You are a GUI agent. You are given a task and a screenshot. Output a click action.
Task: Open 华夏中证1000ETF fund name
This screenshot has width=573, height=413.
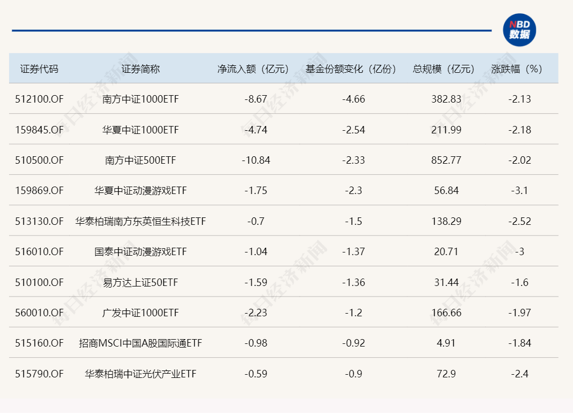[x=140, y=130]
